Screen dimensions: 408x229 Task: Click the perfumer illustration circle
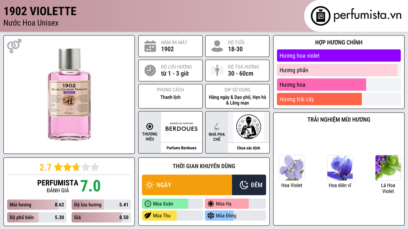point(249,127)
